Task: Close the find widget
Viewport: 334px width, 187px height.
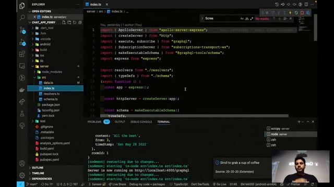Action: (291, 19)
